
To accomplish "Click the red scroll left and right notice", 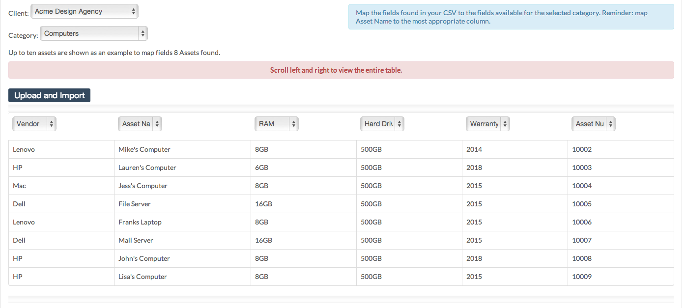I will coord(341,70).
